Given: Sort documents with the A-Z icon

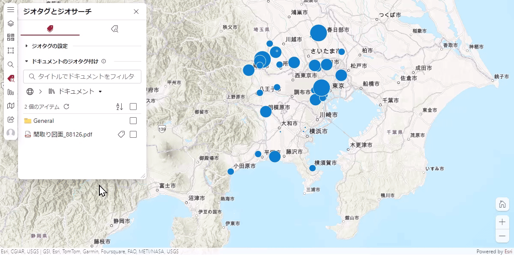Looking at the screenshot, I should (120, 107).
